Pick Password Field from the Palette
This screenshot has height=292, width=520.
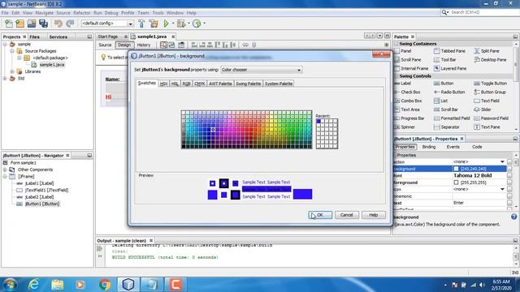[x=491, y=118]
